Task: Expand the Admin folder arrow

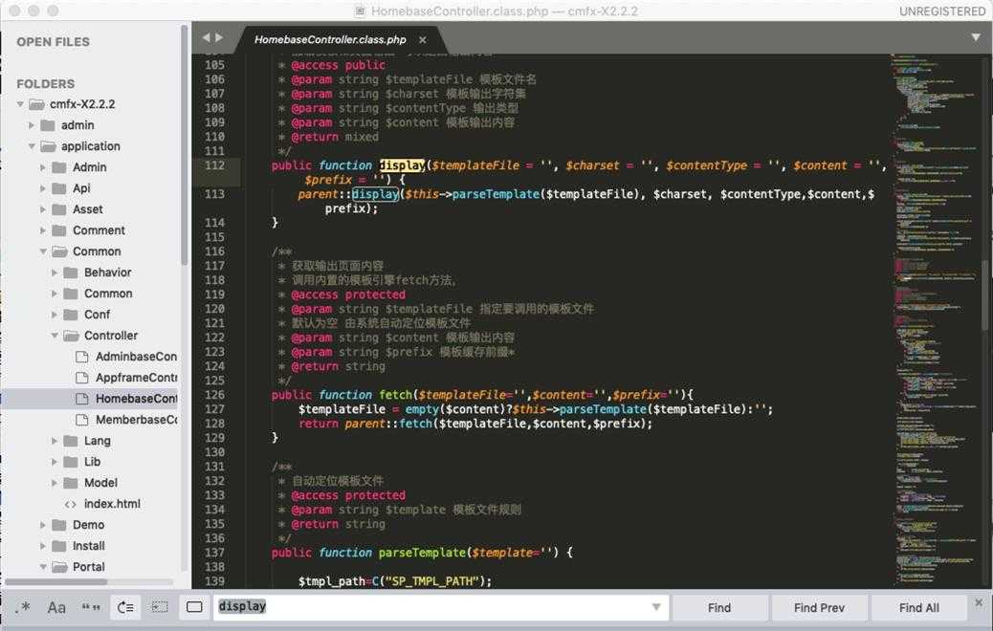Action: coord(42,167)
